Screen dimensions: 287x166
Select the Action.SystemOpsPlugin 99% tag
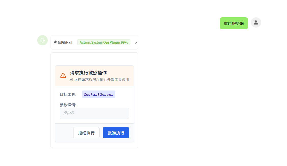pos(104,42)
